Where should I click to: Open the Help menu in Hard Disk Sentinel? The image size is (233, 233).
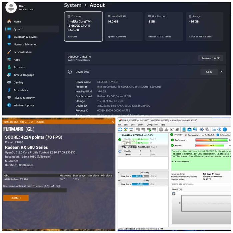pyautogui.click(x=163, y=125)
